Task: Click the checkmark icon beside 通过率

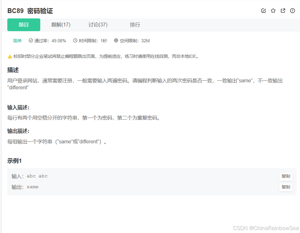Action: [30, 40]
